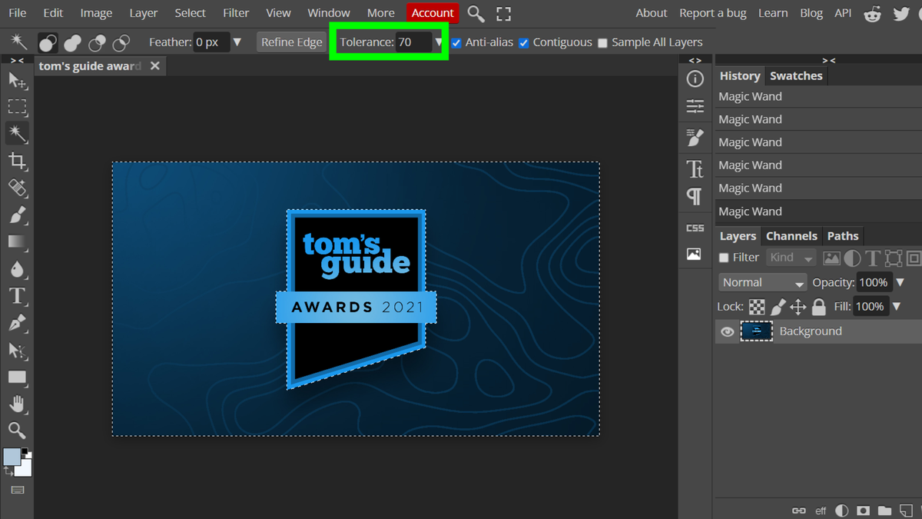Select the Move tool
The image size is (922, 519).
17,80
